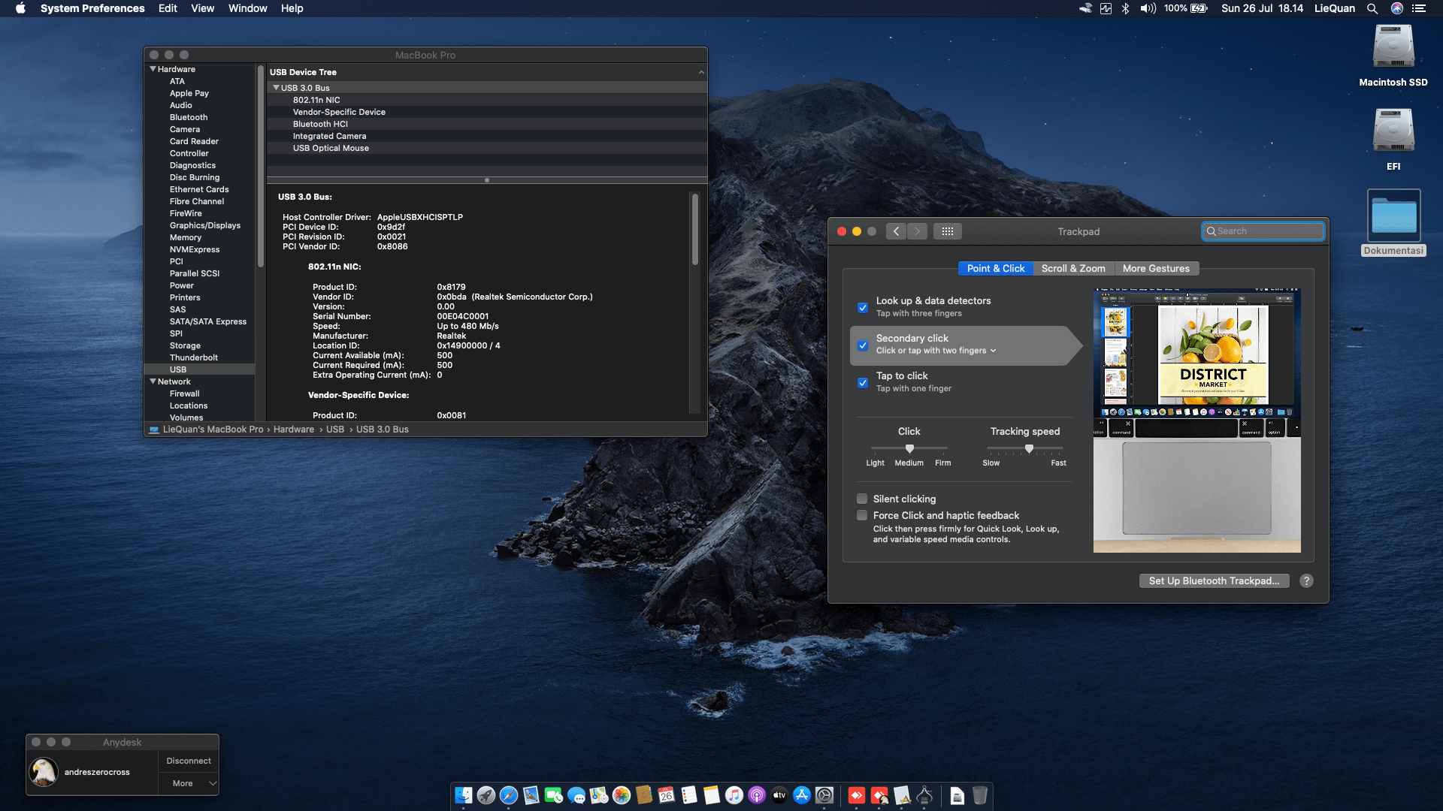This screenshot has width=1443, height=811.
Task: Click System Preferences gear in dock
Action: point(824,795)
